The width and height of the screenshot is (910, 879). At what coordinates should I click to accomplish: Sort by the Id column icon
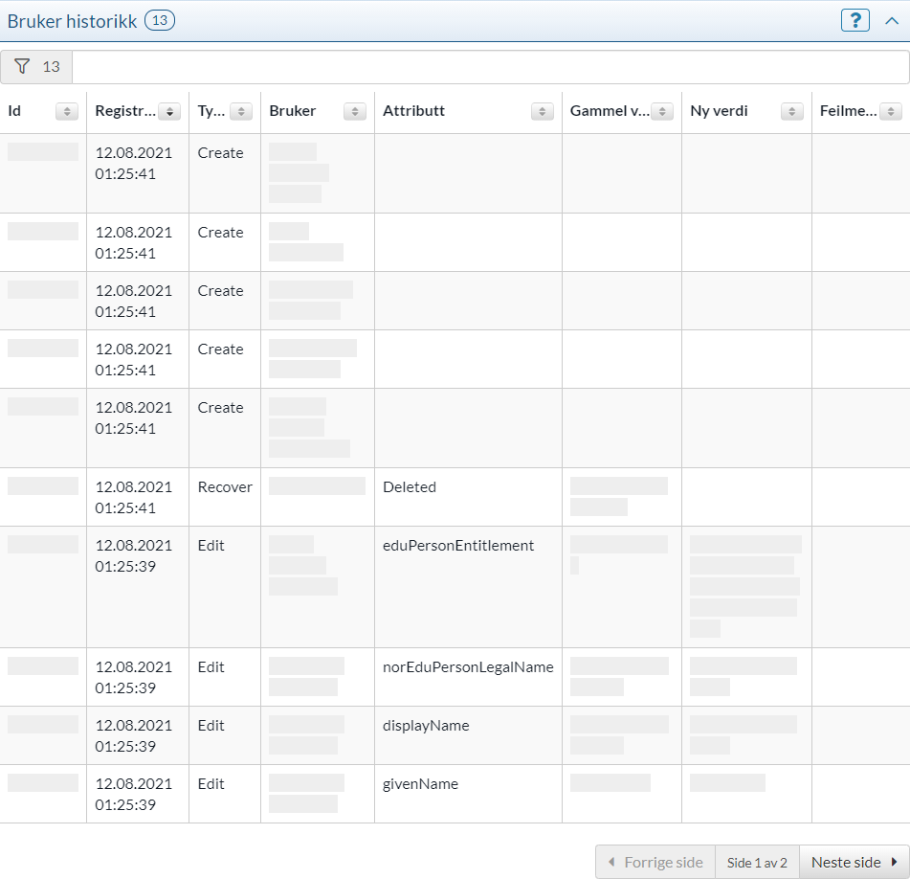67,112
